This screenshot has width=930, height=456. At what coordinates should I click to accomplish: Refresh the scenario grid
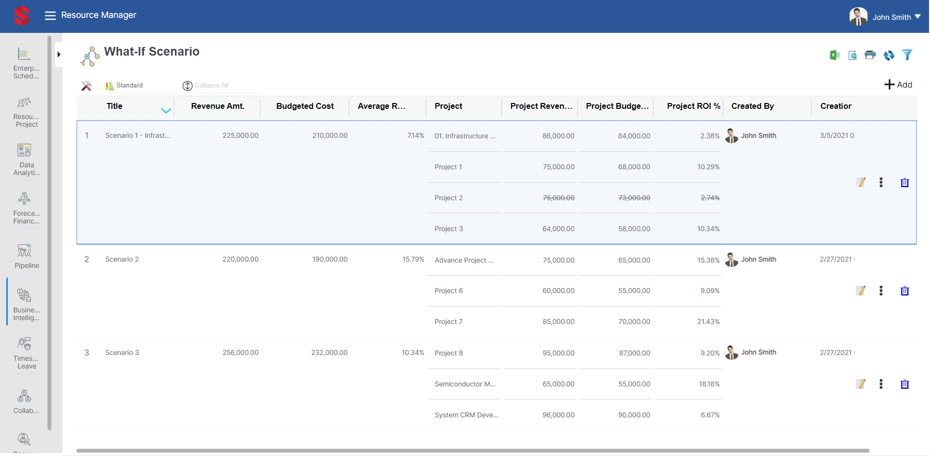tap(889, 55)
